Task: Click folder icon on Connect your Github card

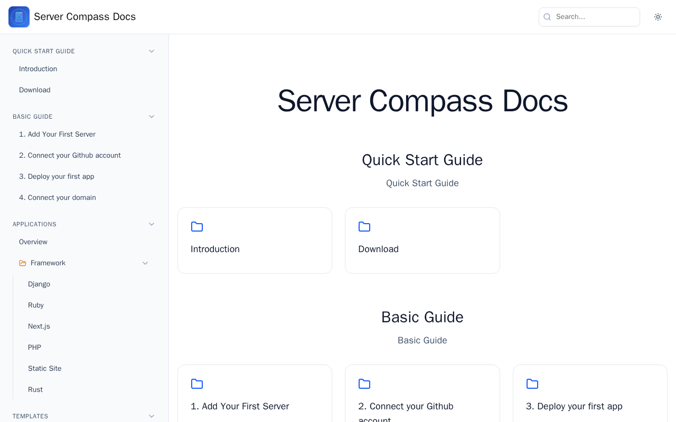Action: 364,384
